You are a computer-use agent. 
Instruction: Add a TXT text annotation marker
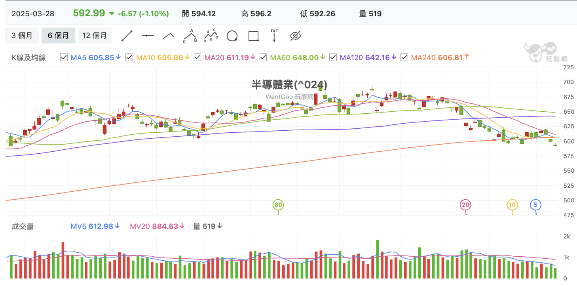(274, 36)
